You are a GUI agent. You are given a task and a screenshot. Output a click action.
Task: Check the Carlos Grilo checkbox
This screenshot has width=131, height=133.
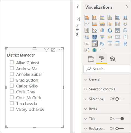[12, 86]
